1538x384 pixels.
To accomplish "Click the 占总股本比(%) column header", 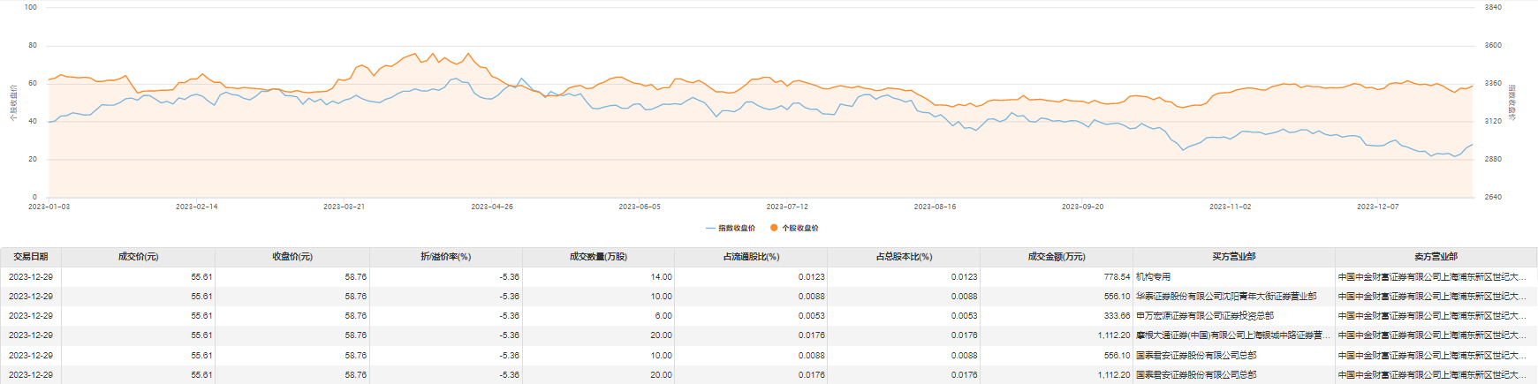I will pyautogui.click(x=904, y=257).
